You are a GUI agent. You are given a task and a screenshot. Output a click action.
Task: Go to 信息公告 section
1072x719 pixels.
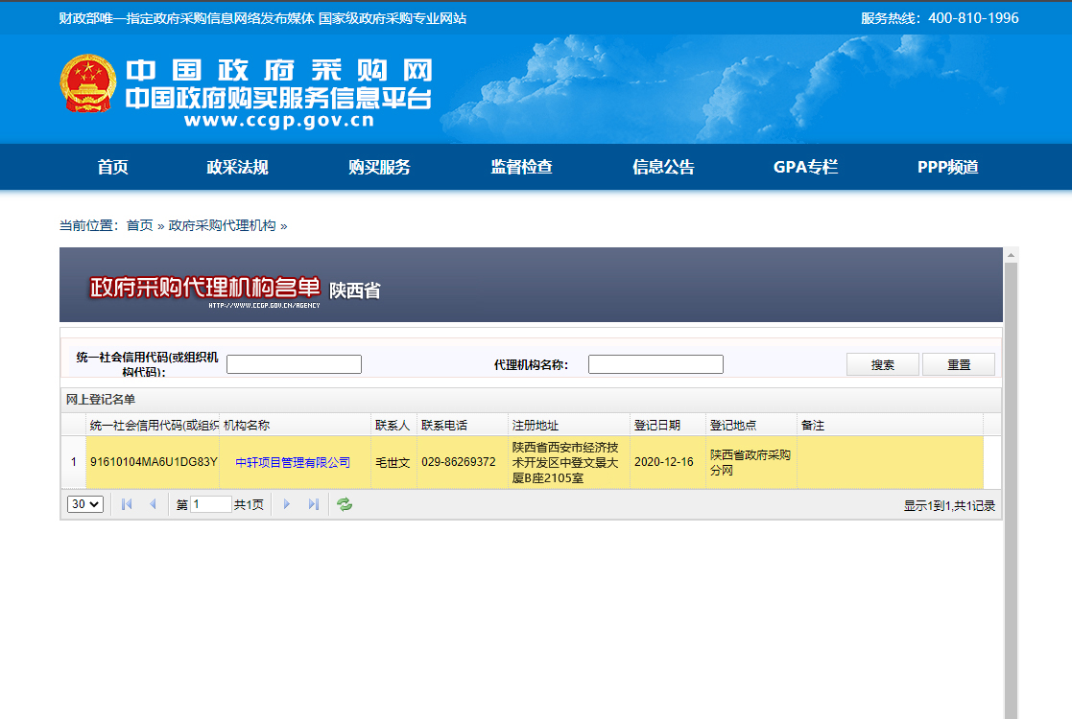(663, 167)
